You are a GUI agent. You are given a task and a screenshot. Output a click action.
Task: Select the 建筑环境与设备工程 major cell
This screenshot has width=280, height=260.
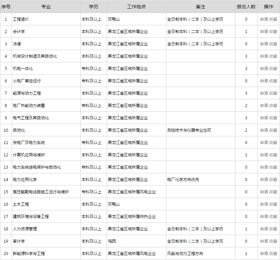coord(31,217)
